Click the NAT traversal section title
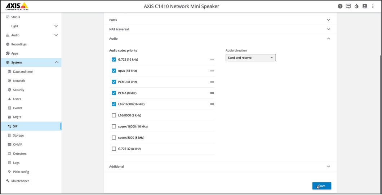Image resolution: width=382 pixels, height=195 pixels. pyautogui.click(x=119, y=29)
